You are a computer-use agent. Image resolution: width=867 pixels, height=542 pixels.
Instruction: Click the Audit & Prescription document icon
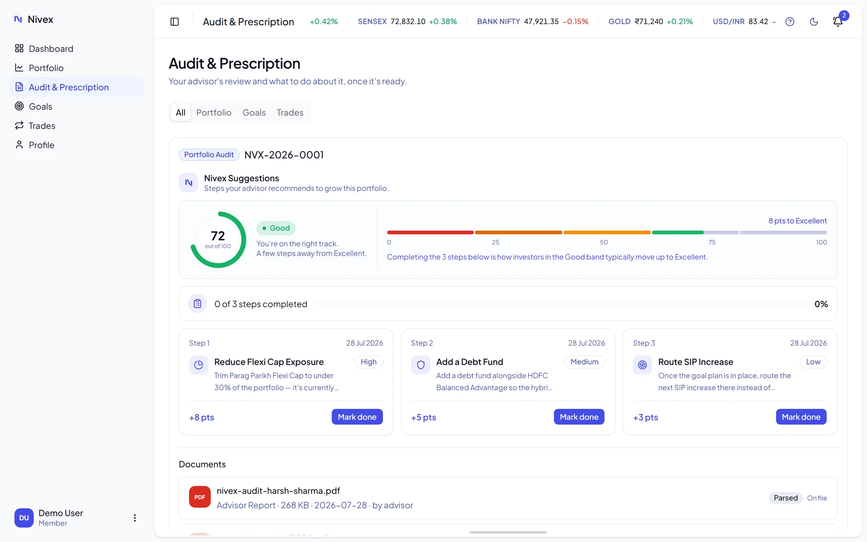tap(19, 87)
